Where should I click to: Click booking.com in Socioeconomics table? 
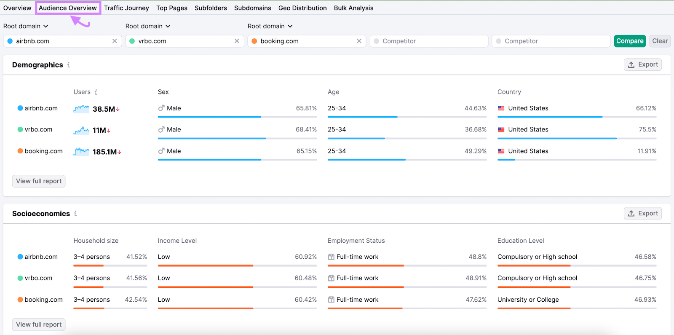pyautogui.click(x=43, y=300)
